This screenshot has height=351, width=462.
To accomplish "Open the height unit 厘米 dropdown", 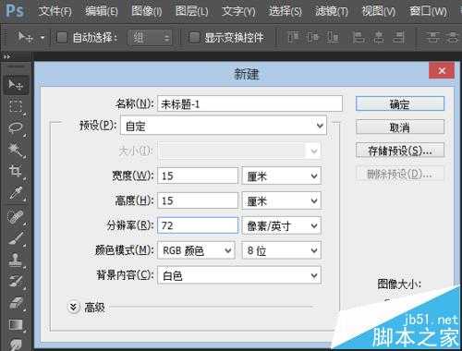I will 281,200.
